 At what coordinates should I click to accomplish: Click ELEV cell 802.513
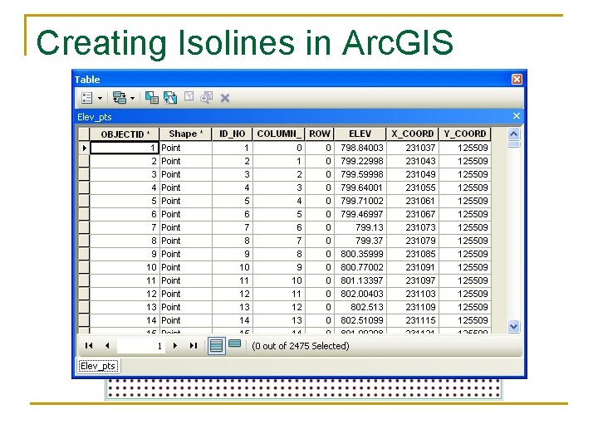click(x=360, y=307)
